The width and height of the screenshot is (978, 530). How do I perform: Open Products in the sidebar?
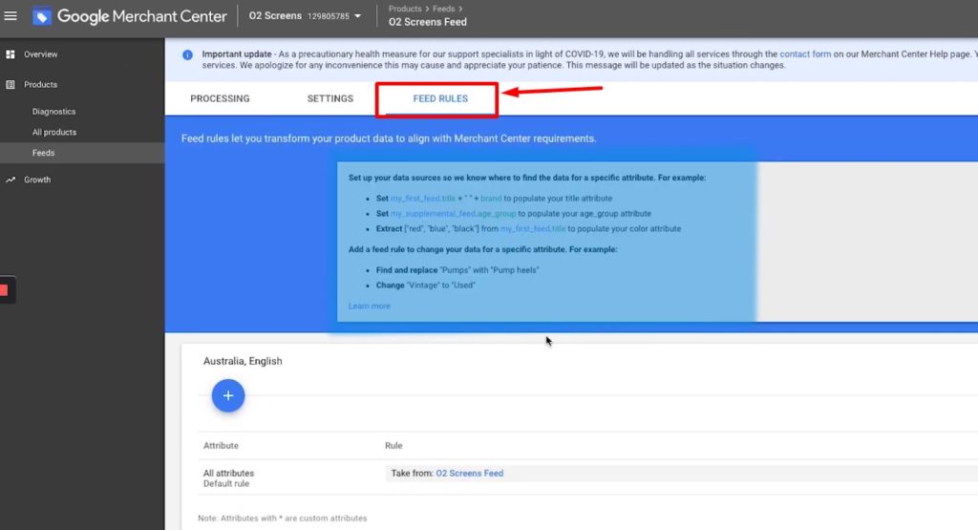tap(40, 84)
